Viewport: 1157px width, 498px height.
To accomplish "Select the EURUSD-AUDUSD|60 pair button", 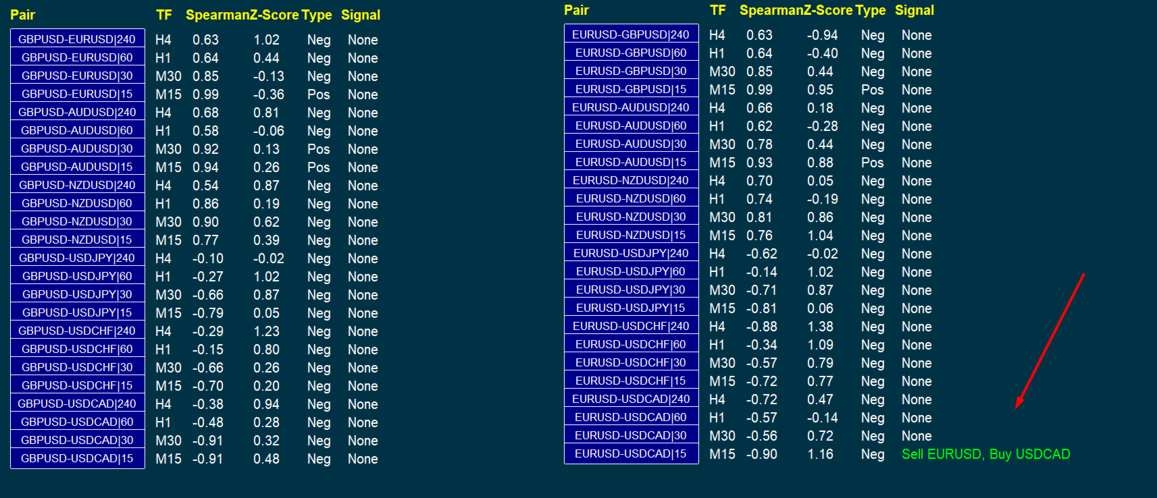I will click(631, 126).
